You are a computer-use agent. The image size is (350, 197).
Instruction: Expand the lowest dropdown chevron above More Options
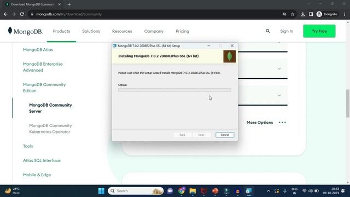279,95
